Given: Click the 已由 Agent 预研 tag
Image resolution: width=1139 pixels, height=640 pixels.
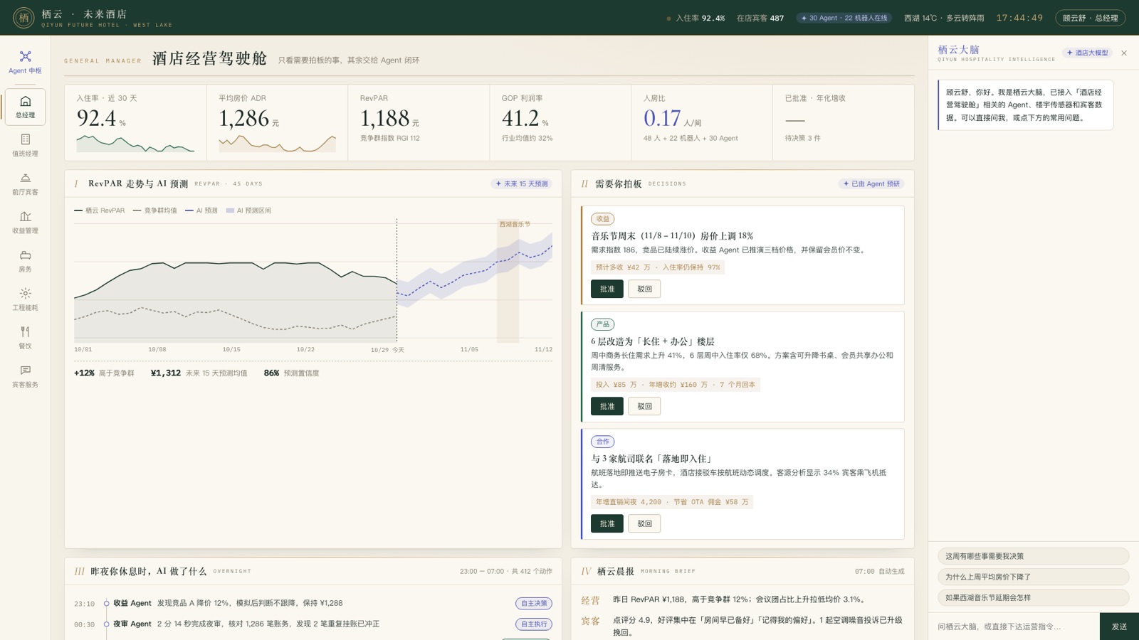Looking at the screenshot, I should [x=871, y=183].
